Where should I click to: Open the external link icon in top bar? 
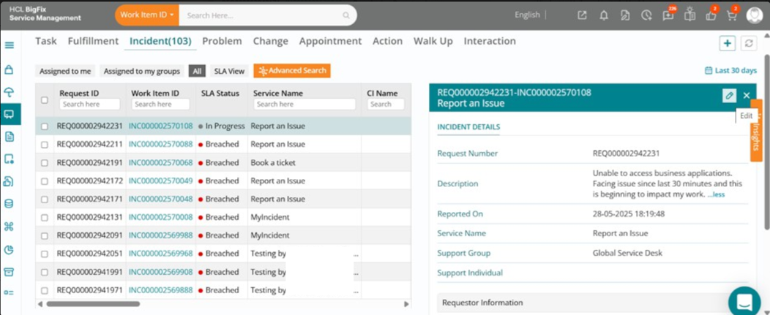582,15
